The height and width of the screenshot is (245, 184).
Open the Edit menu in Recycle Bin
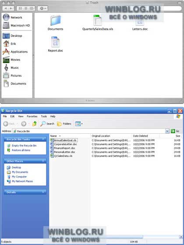click(12, 117)
